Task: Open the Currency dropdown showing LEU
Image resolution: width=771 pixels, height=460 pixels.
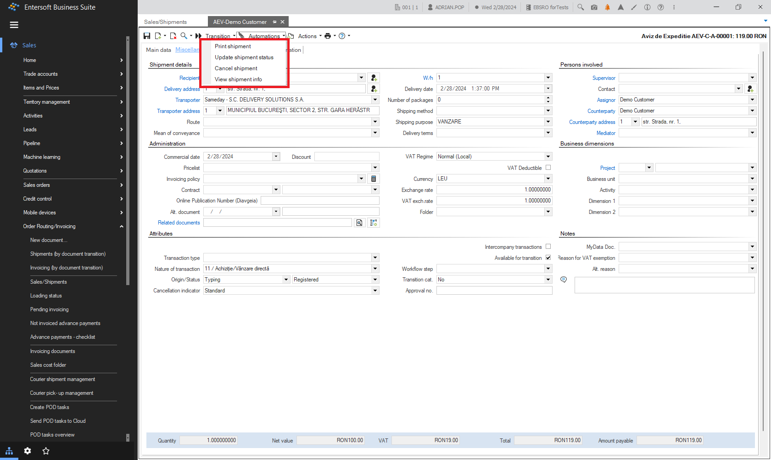Action: tap(548, 179)
